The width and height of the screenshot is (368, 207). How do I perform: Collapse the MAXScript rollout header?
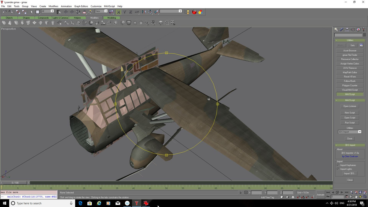(350, 100)
